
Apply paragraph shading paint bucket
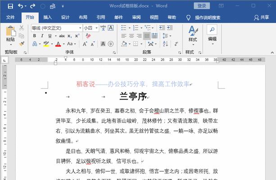[124, 44]
